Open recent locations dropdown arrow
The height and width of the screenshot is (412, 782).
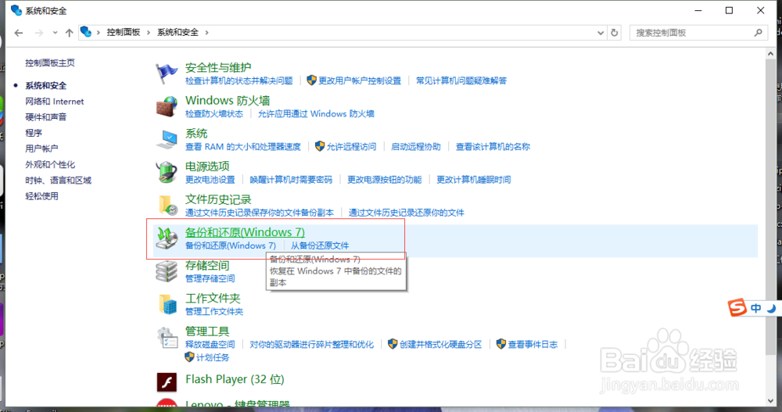coord(55,33)
